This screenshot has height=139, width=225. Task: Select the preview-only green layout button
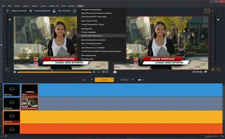213,11
